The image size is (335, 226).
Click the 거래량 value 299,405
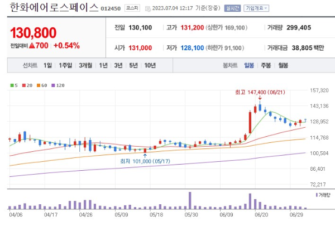299,27
